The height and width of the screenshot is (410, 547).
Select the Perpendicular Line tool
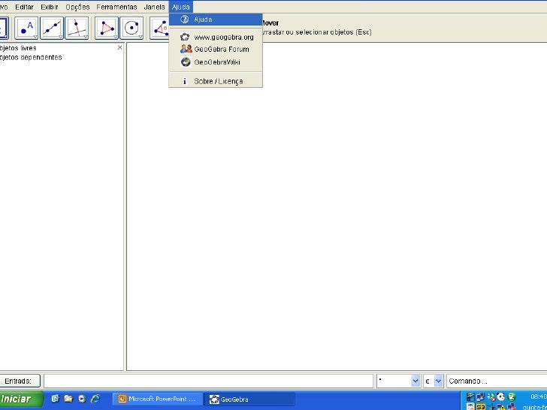pyautogui.click(x=77, y=29)
